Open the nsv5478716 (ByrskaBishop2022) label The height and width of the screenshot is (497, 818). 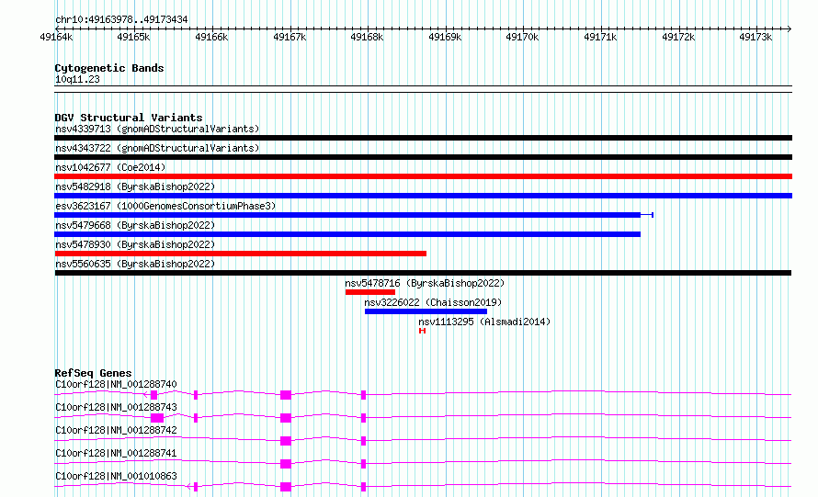point(425,283)
